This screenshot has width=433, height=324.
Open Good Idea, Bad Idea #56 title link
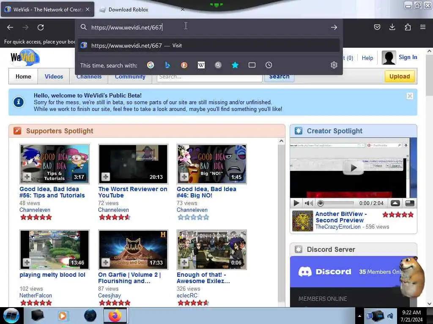[x=52, y=192]
